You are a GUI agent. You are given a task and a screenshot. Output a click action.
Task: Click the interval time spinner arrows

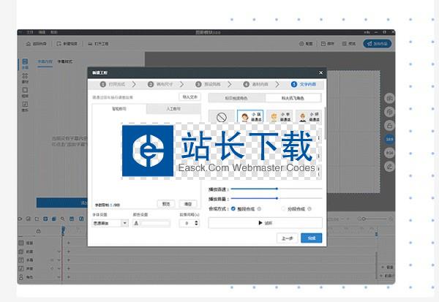point(196,223)
